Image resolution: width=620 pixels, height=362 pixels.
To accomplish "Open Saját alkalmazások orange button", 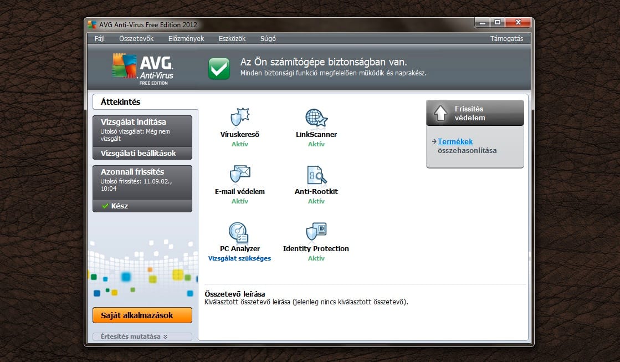I will click(x=142, y=315).
